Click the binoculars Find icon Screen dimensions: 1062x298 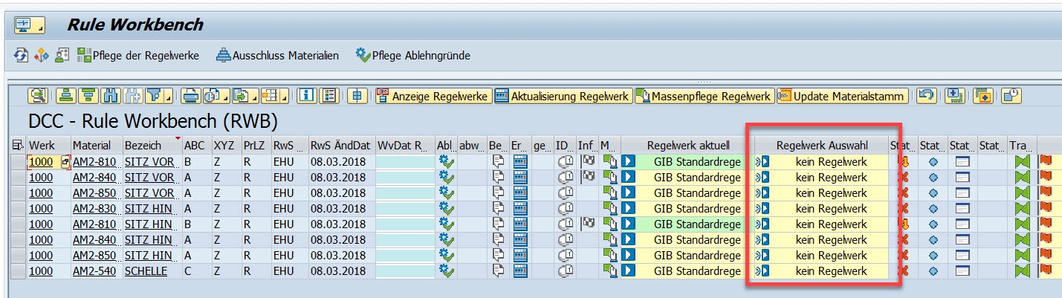111,96
